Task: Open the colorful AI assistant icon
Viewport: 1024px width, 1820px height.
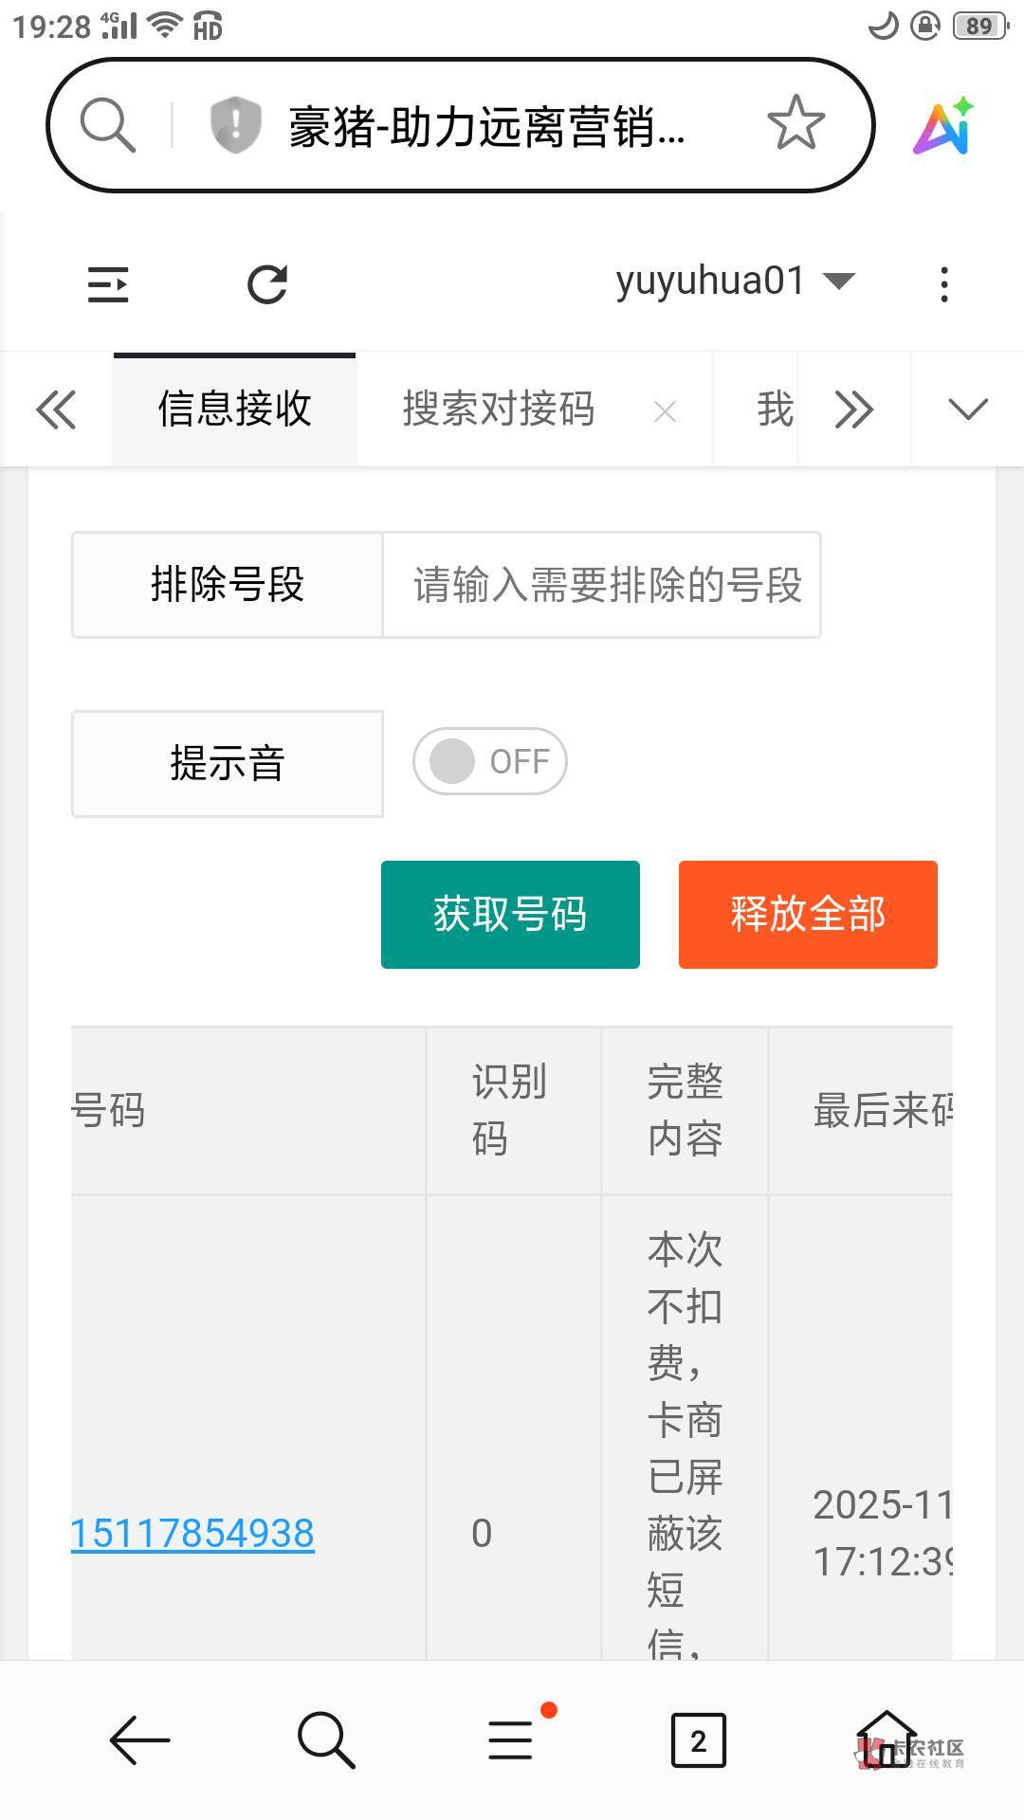Action: pyautogui.click(x=943, y=126)
